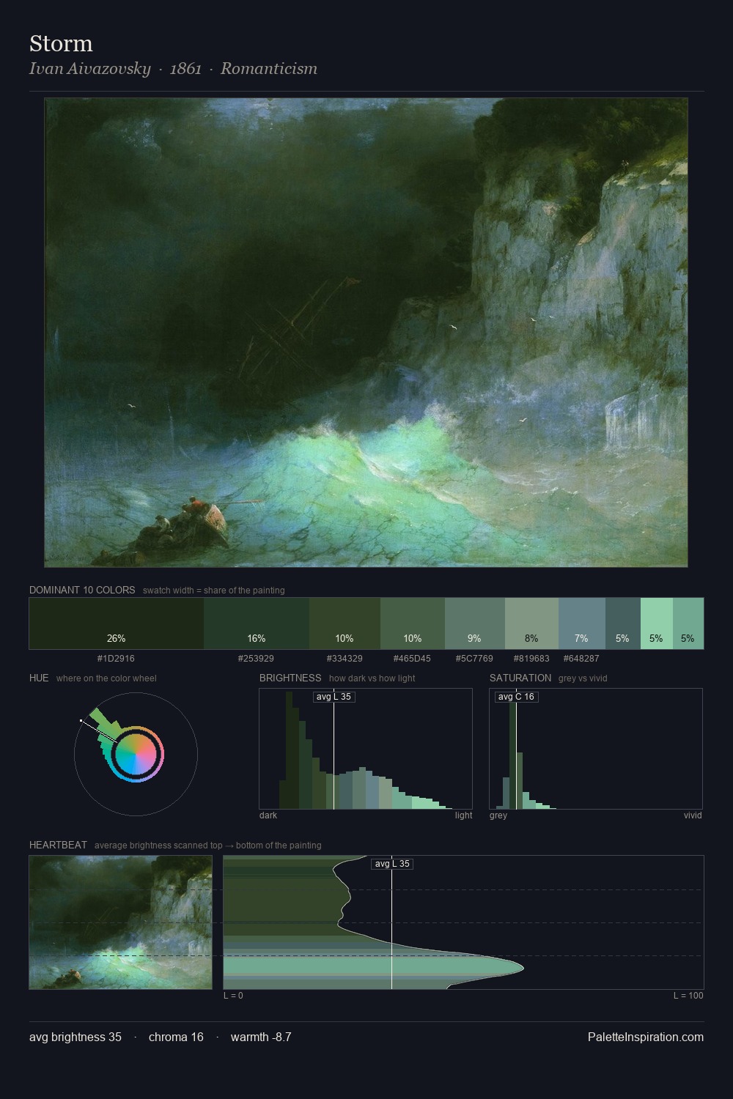Click the Ivan Aivazovsky subtitle line
This screenshot has width=733, height=1099.
point(173,69)
